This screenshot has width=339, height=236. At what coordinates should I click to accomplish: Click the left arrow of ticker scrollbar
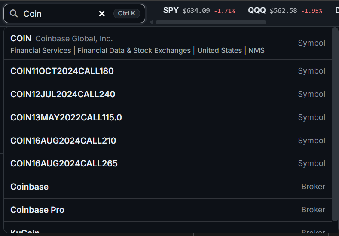tap(151, 22)
